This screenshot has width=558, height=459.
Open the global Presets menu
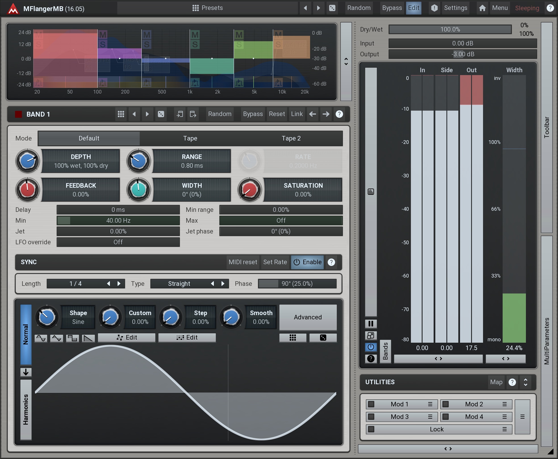coord(208,8)
